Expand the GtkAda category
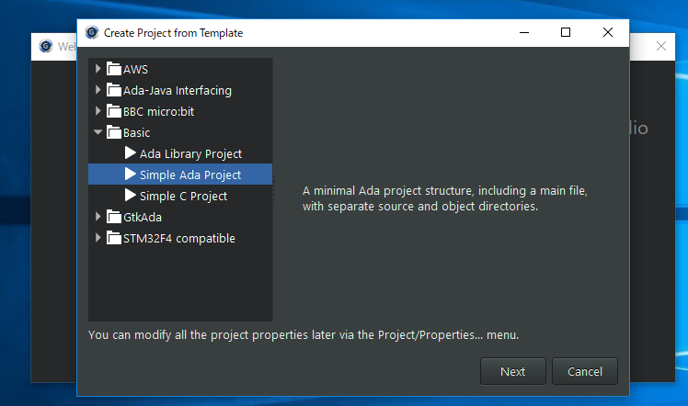Image resolution: width=688 pixels, height=406 pixels. coord(98,217)
